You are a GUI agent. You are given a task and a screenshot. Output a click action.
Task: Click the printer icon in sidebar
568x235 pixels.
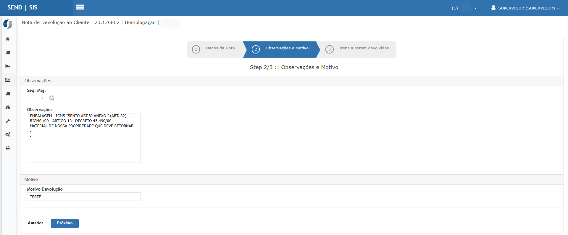pos(8,148)
